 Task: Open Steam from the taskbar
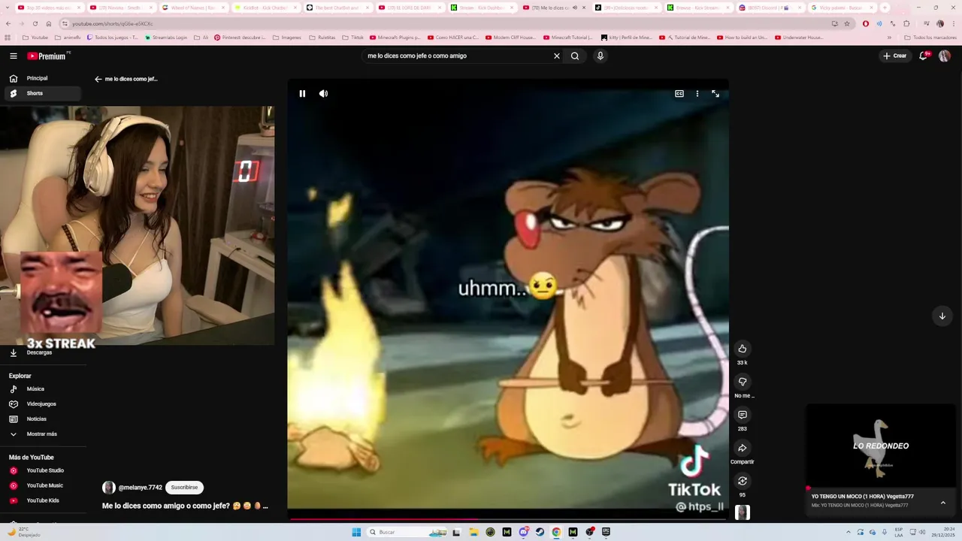(540, 532)
